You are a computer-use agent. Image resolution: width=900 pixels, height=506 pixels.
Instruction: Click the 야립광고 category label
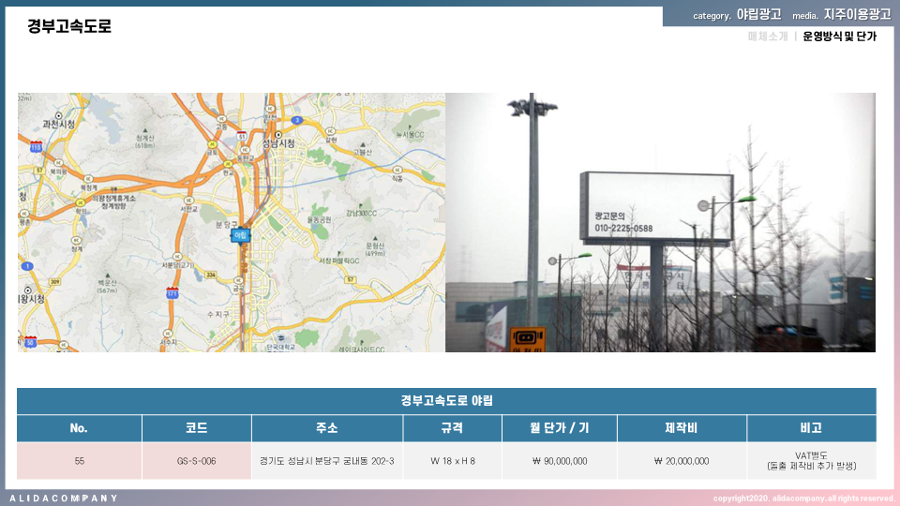point(758,15)
